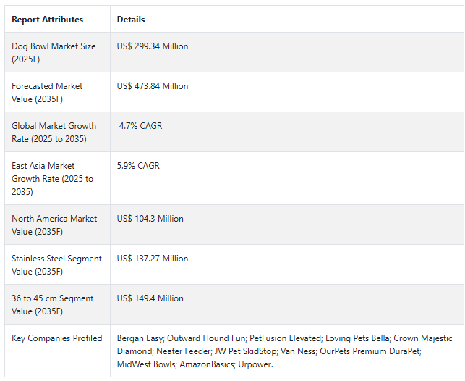The width and height of the screenshot is (465, 381).
Task: Click the Details column header
Action: click(131, 20)
